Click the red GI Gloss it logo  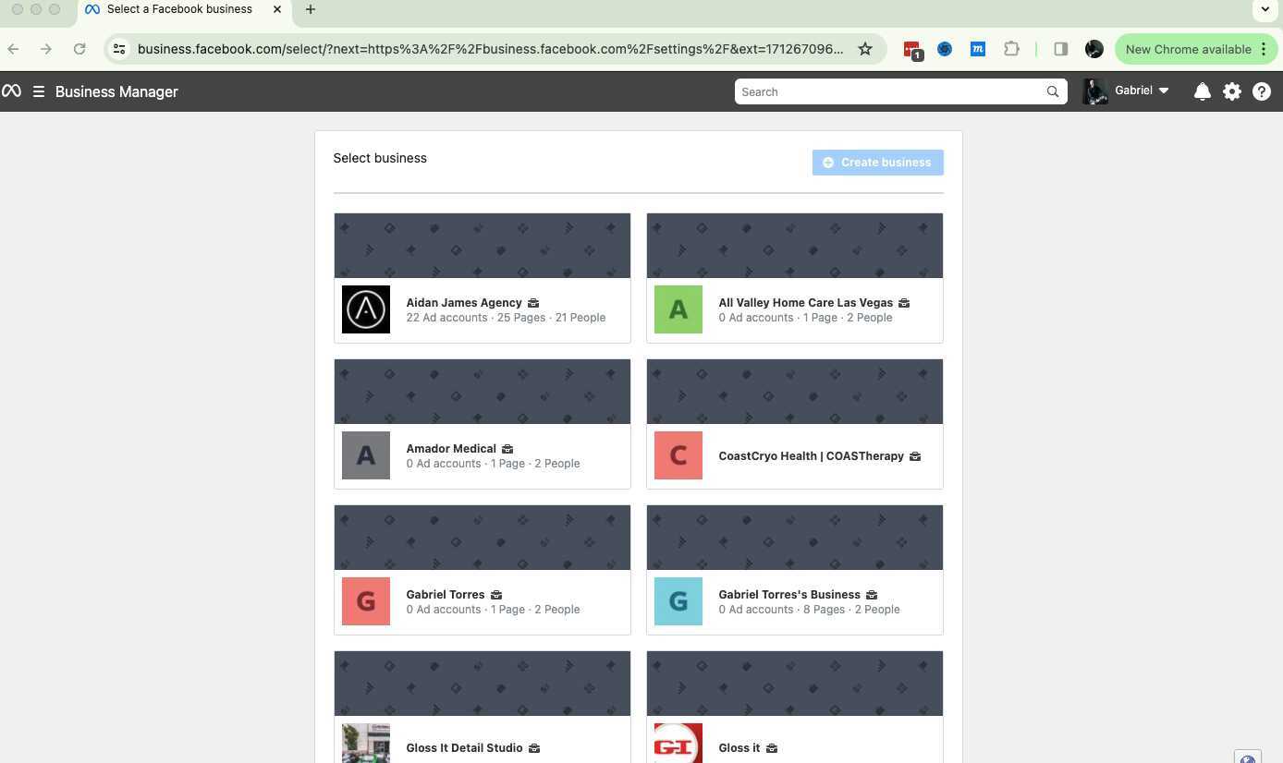pos(678,744)
